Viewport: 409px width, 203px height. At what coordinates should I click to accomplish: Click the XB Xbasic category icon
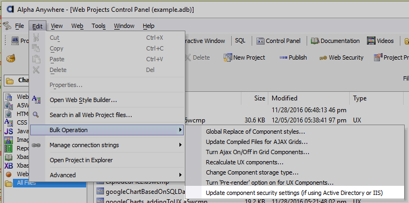(9, 165)
